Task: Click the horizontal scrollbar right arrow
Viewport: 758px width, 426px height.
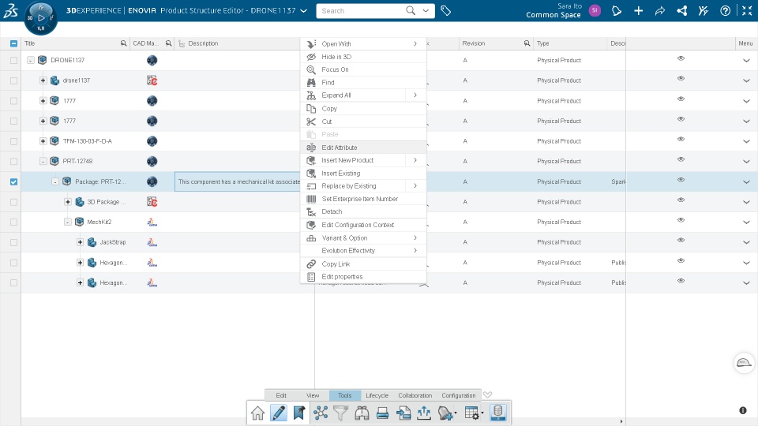Action: coord(621,421)
